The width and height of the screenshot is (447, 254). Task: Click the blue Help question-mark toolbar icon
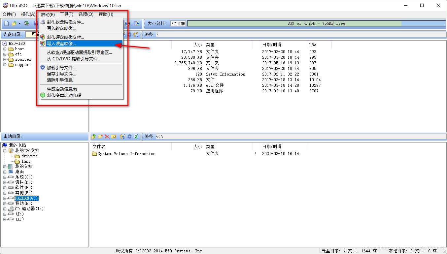point(127,23)
